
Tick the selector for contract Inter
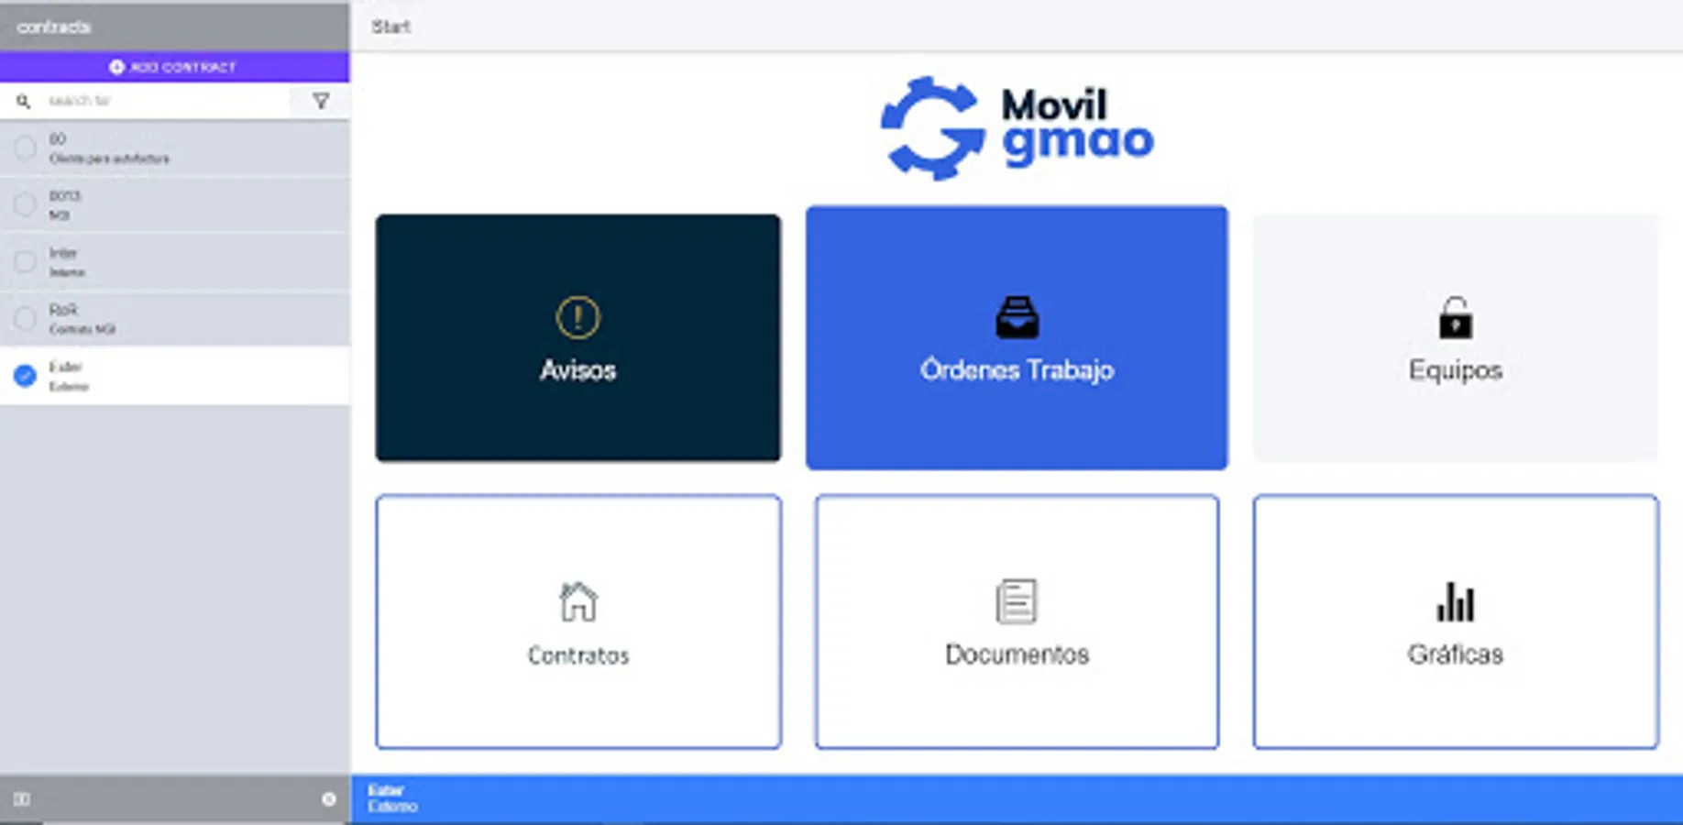click(x=25, y=262)
